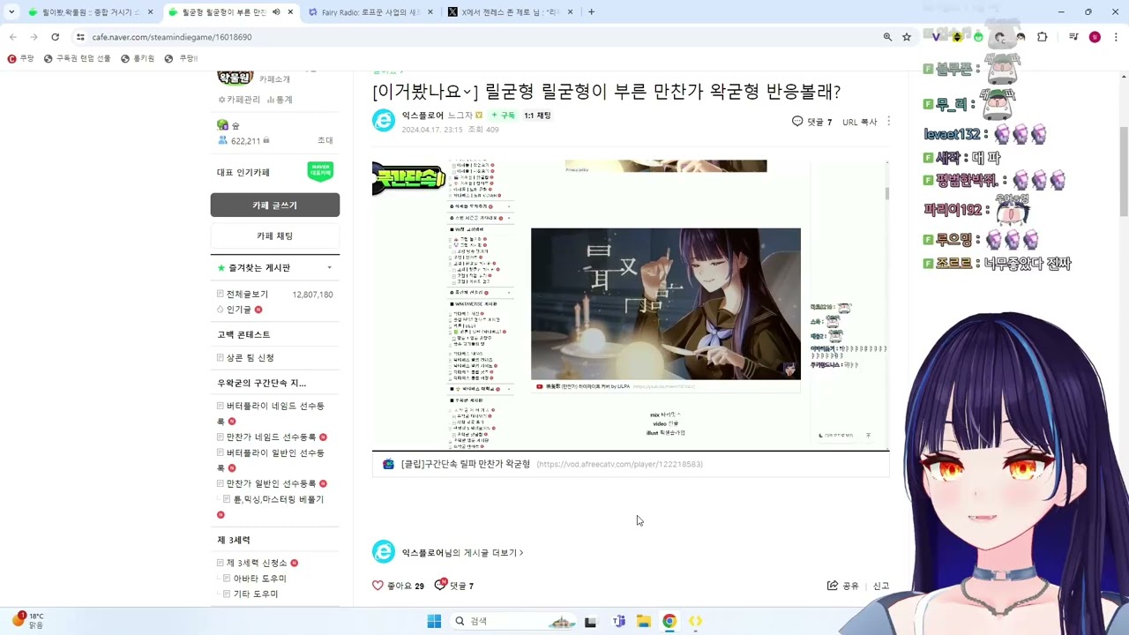Open the afreecatv clip link 구간단속 릴파
Image resolution: width=1129 pixels, height=635 pixels.
(465, 464)
